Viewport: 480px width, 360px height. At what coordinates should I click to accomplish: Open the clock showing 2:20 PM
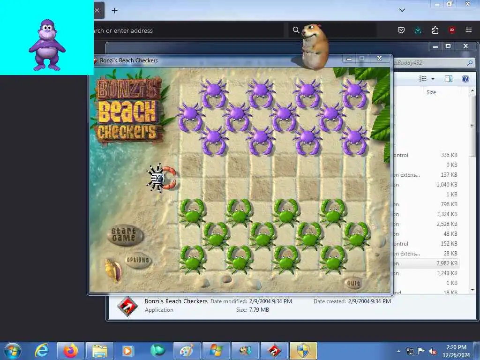tap(456, 351)
